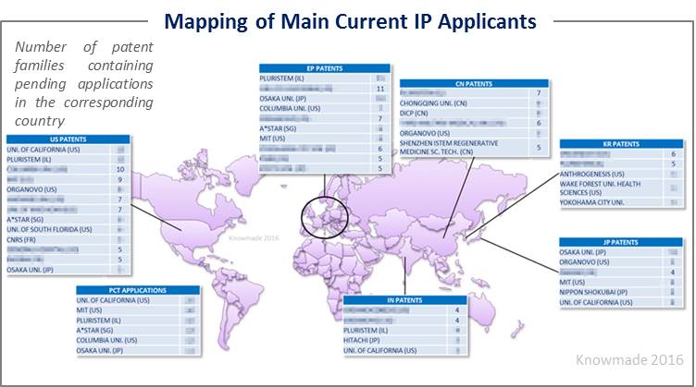Select "ORGANOVO (US)" in the CN PATENTS table
This screenshot has width=696, height=387.
pos(425,133)
